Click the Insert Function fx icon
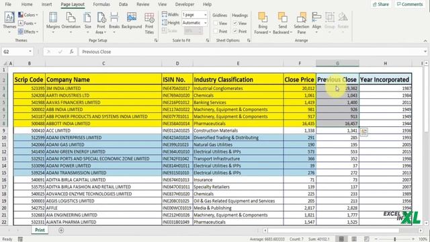Screen dimensions: 430x242 [71, 52]
